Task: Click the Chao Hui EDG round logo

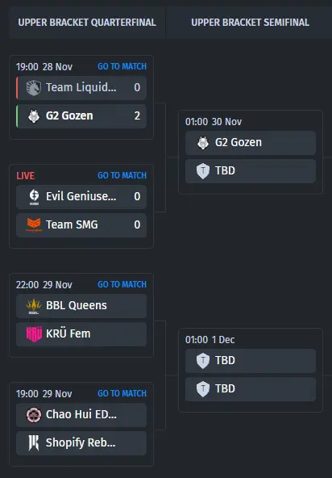Action: 34,415
